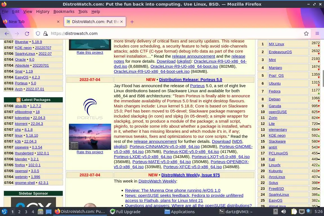Screen dimensions: 324x216
Task: Open the shield tracking protection icon
Action: (x=38, y=33)
